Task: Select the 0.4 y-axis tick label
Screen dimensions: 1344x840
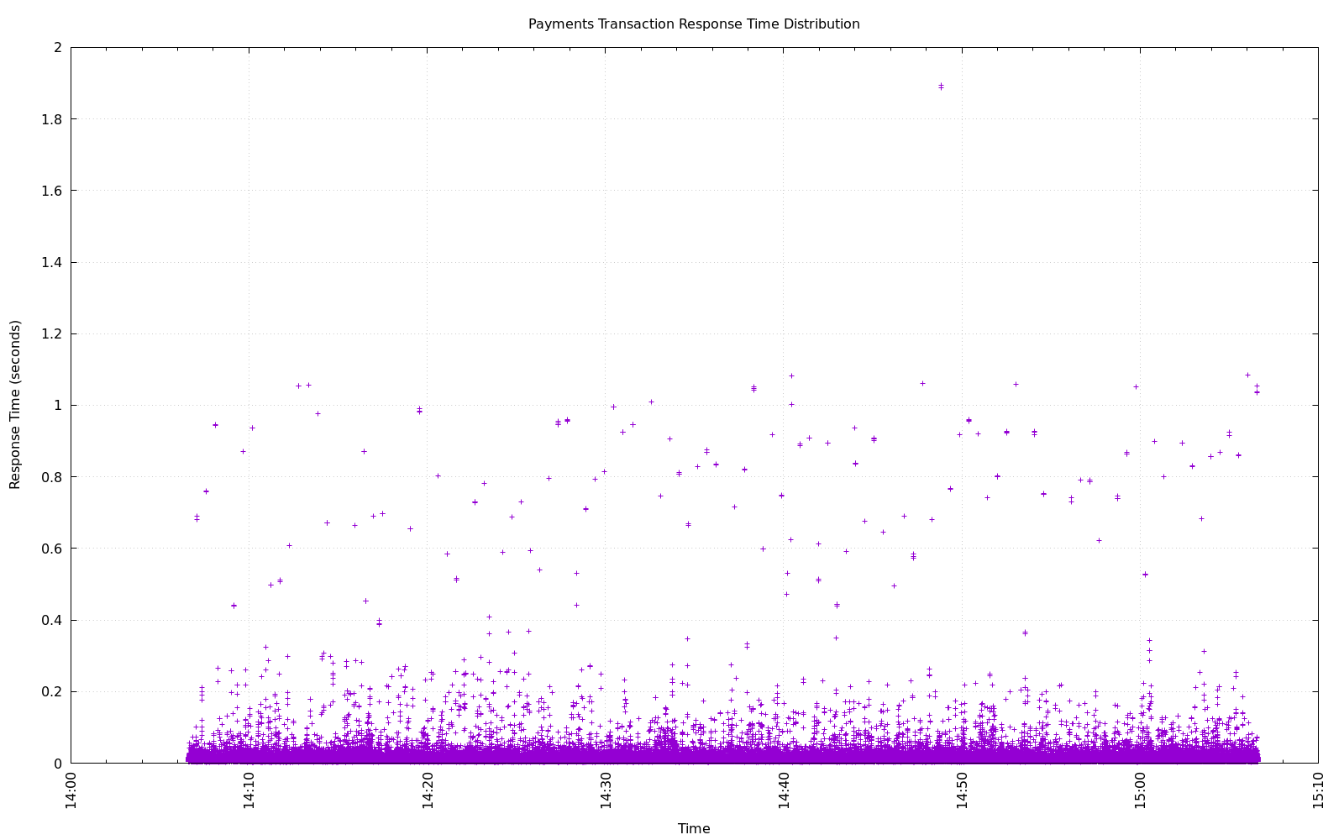Action: coord(52,621)
